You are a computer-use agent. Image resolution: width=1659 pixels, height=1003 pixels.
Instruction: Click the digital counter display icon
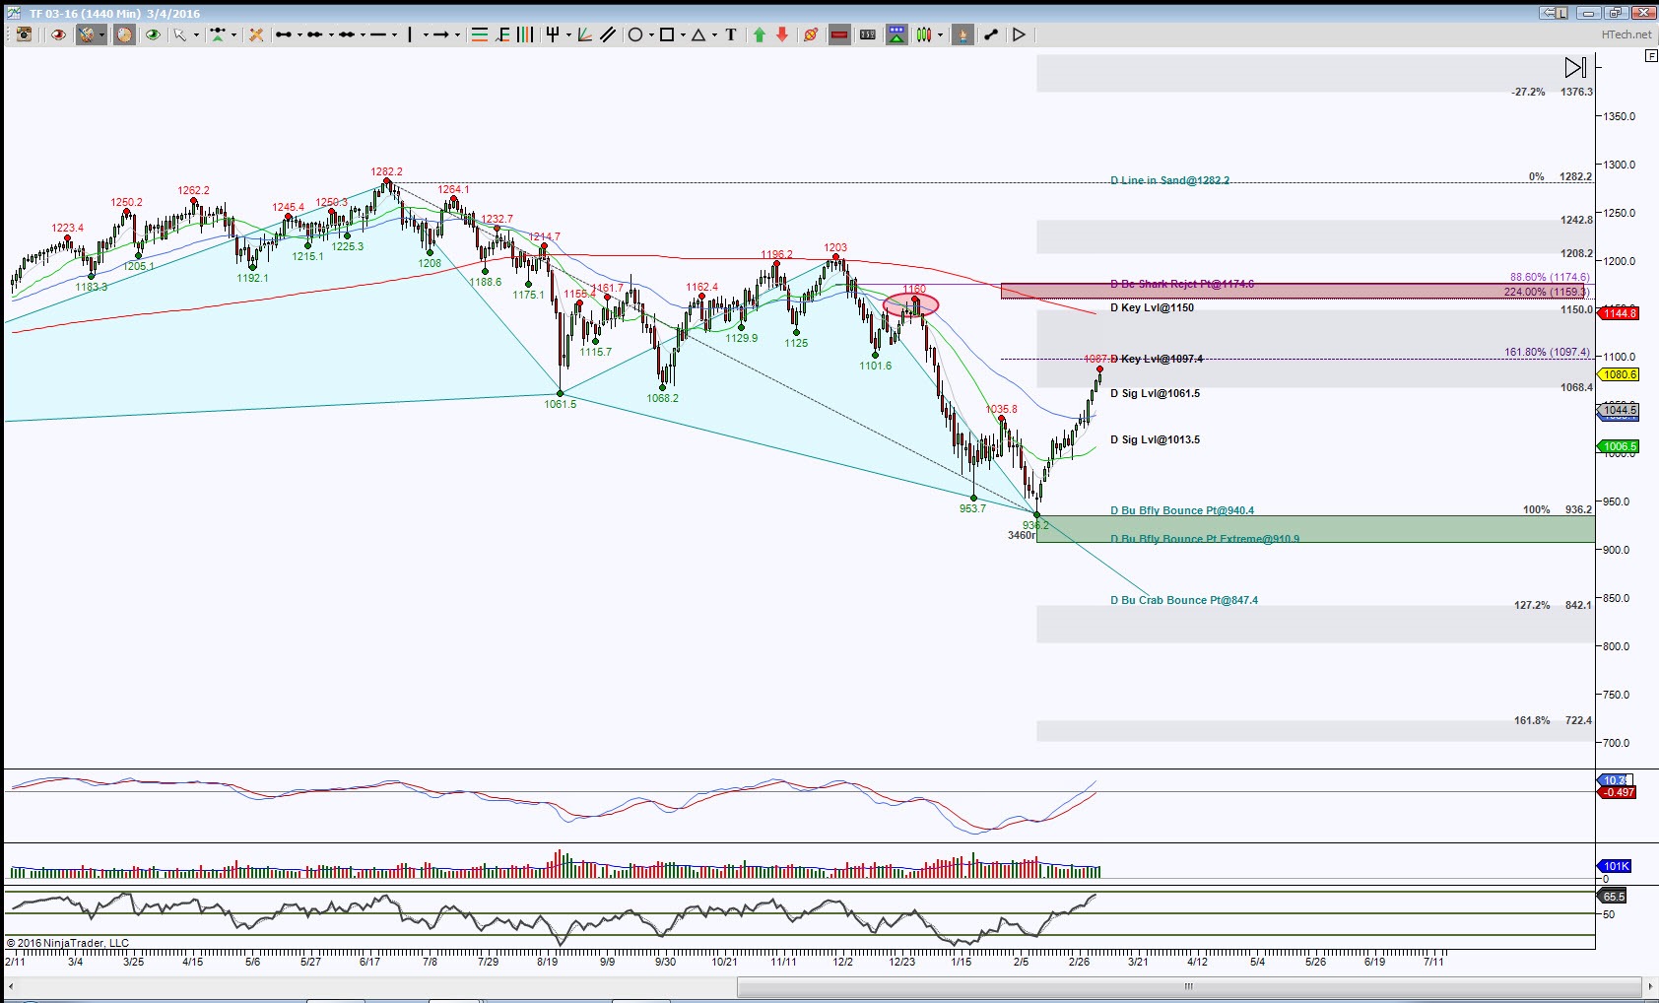(x=868, y=34)
